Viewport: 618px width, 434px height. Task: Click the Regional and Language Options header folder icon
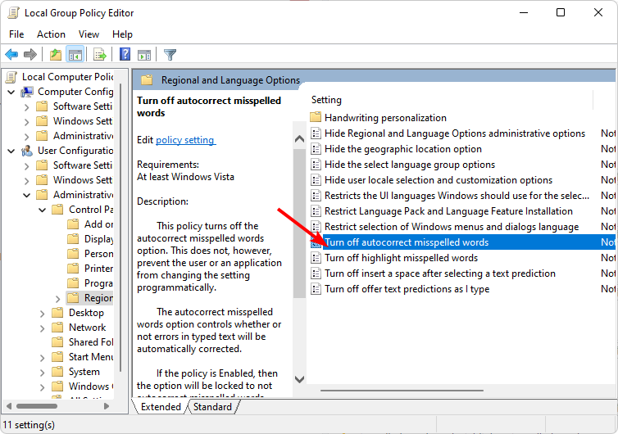(x=147, y=80)
